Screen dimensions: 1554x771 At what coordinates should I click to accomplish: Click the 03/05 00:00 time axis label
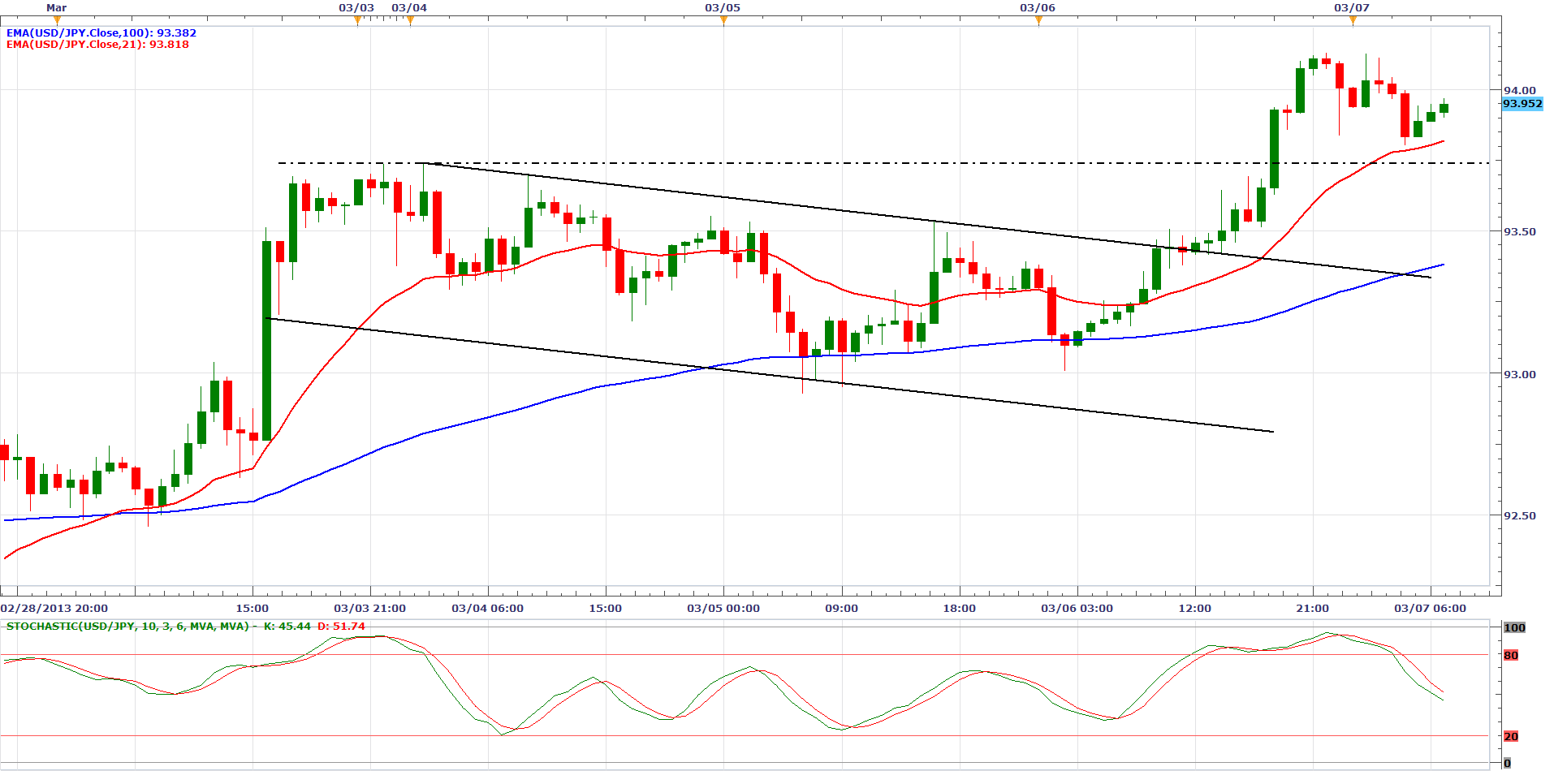723,608
